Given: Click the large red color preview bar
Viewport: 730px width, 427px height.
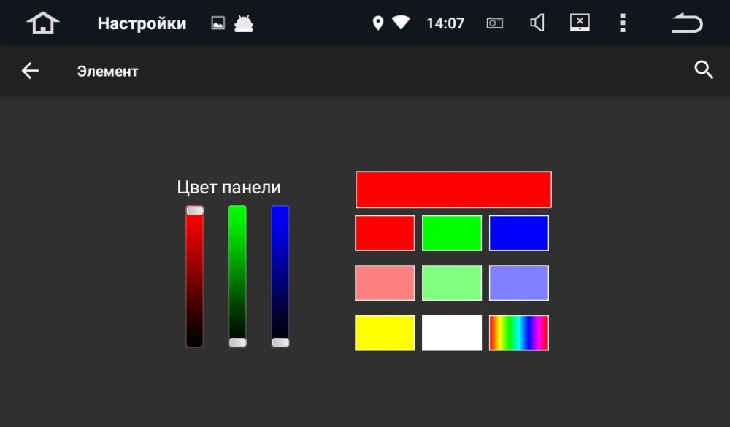Looking at the screenshot, I should (453, 190).
